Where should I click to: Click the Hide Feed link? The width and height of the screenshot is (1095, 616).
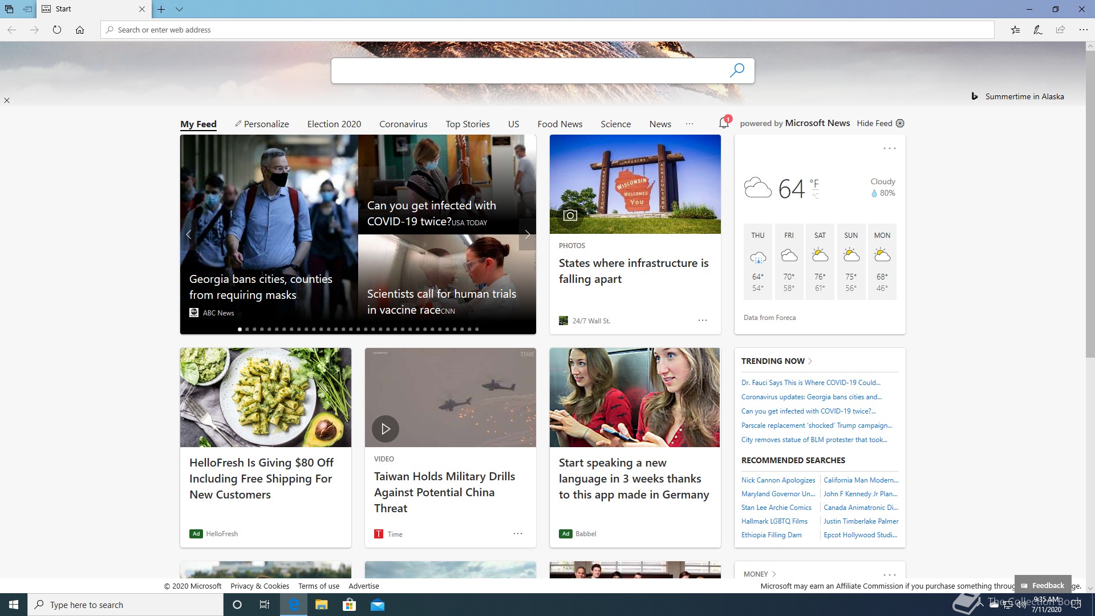coord(874,123)
